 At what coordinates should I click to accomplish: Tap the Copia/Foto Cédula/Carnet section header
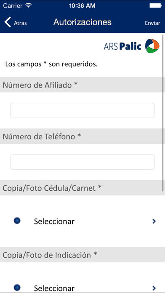(82, 188)
